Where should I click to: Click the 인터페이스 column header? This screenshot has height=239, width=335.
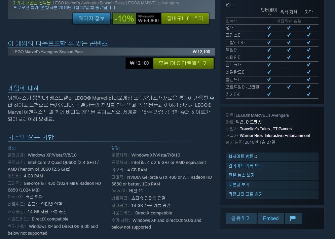(x=269, y=12)
